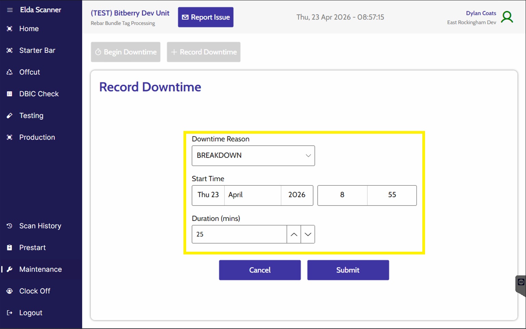Click the Dylan Coats username
This screenshot has height=329, width=526.
coord(481,13)
